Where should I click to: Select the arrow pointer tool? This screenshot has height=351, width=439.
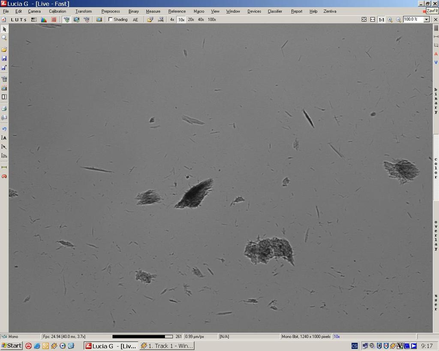4,29
